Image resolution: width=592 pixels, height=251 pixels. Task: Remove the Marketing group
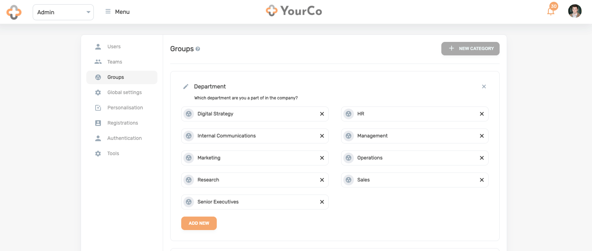(x=322, y=158)
